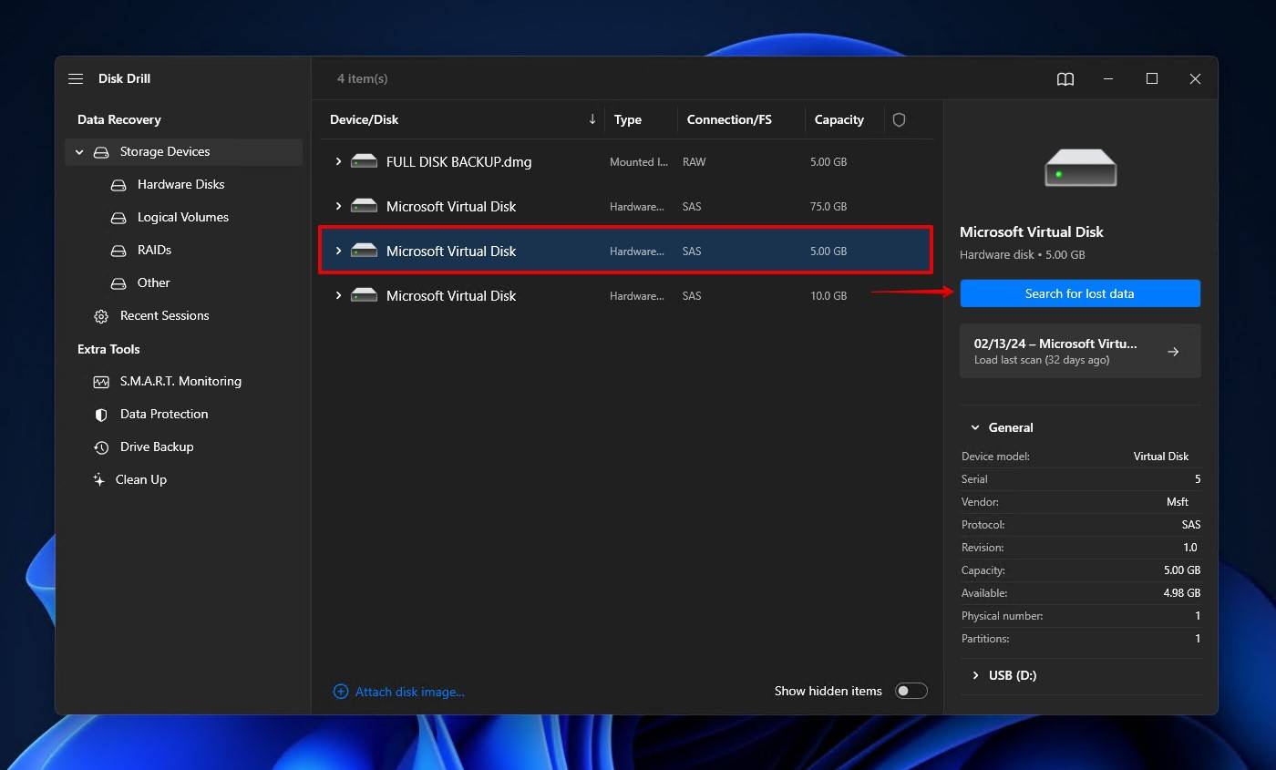Click the Search for lost data button

[1080, 293]
